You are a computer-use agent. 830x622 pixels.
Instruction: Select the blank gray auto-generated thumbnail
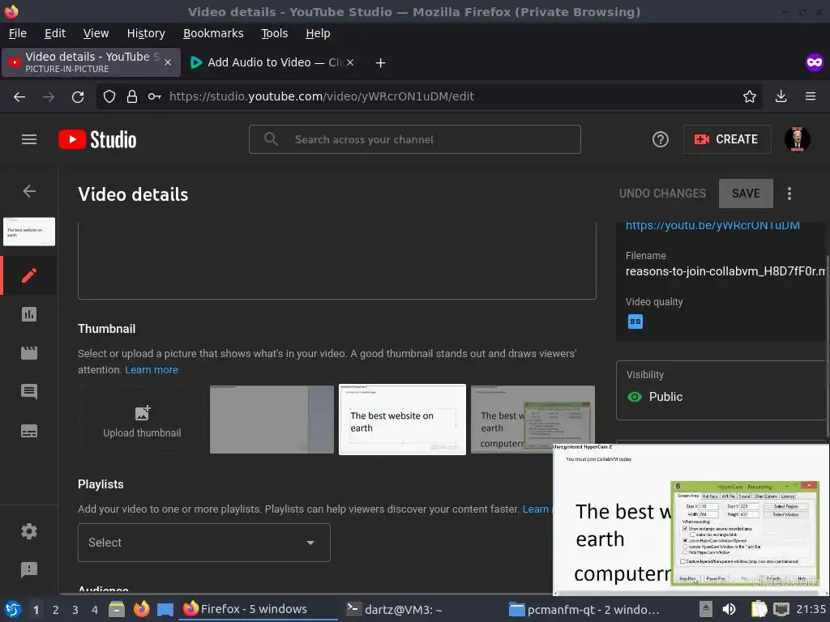coord(272,420)
